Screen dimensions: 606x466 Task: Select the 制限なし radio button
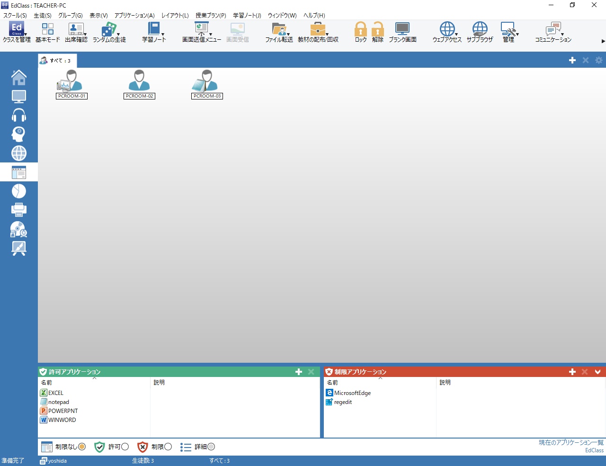tap(82, 447)
